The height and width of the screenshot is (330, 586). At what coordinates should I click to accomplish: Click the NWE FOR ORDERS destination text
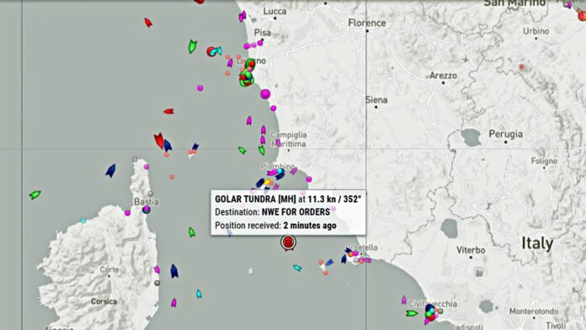pyautogui.click(x=296, y=212)
